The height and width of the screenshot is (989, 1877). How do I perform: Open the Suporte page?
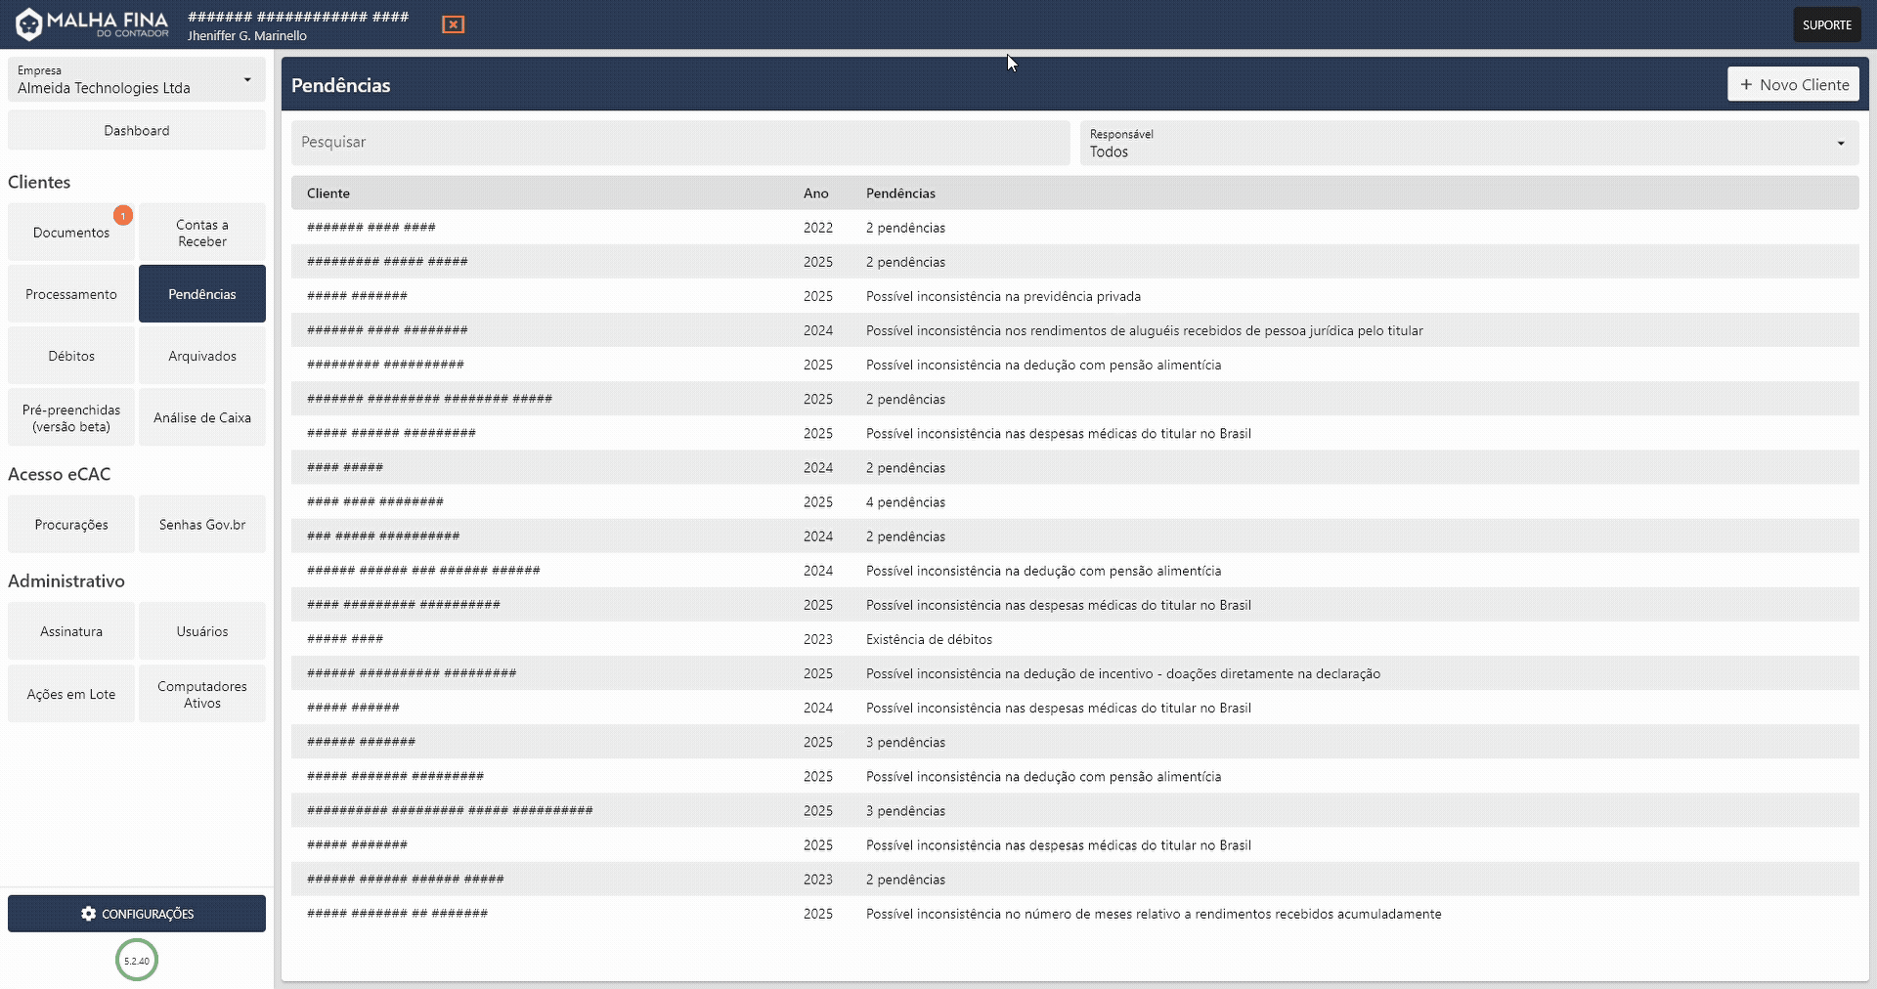click(1826, 23)
